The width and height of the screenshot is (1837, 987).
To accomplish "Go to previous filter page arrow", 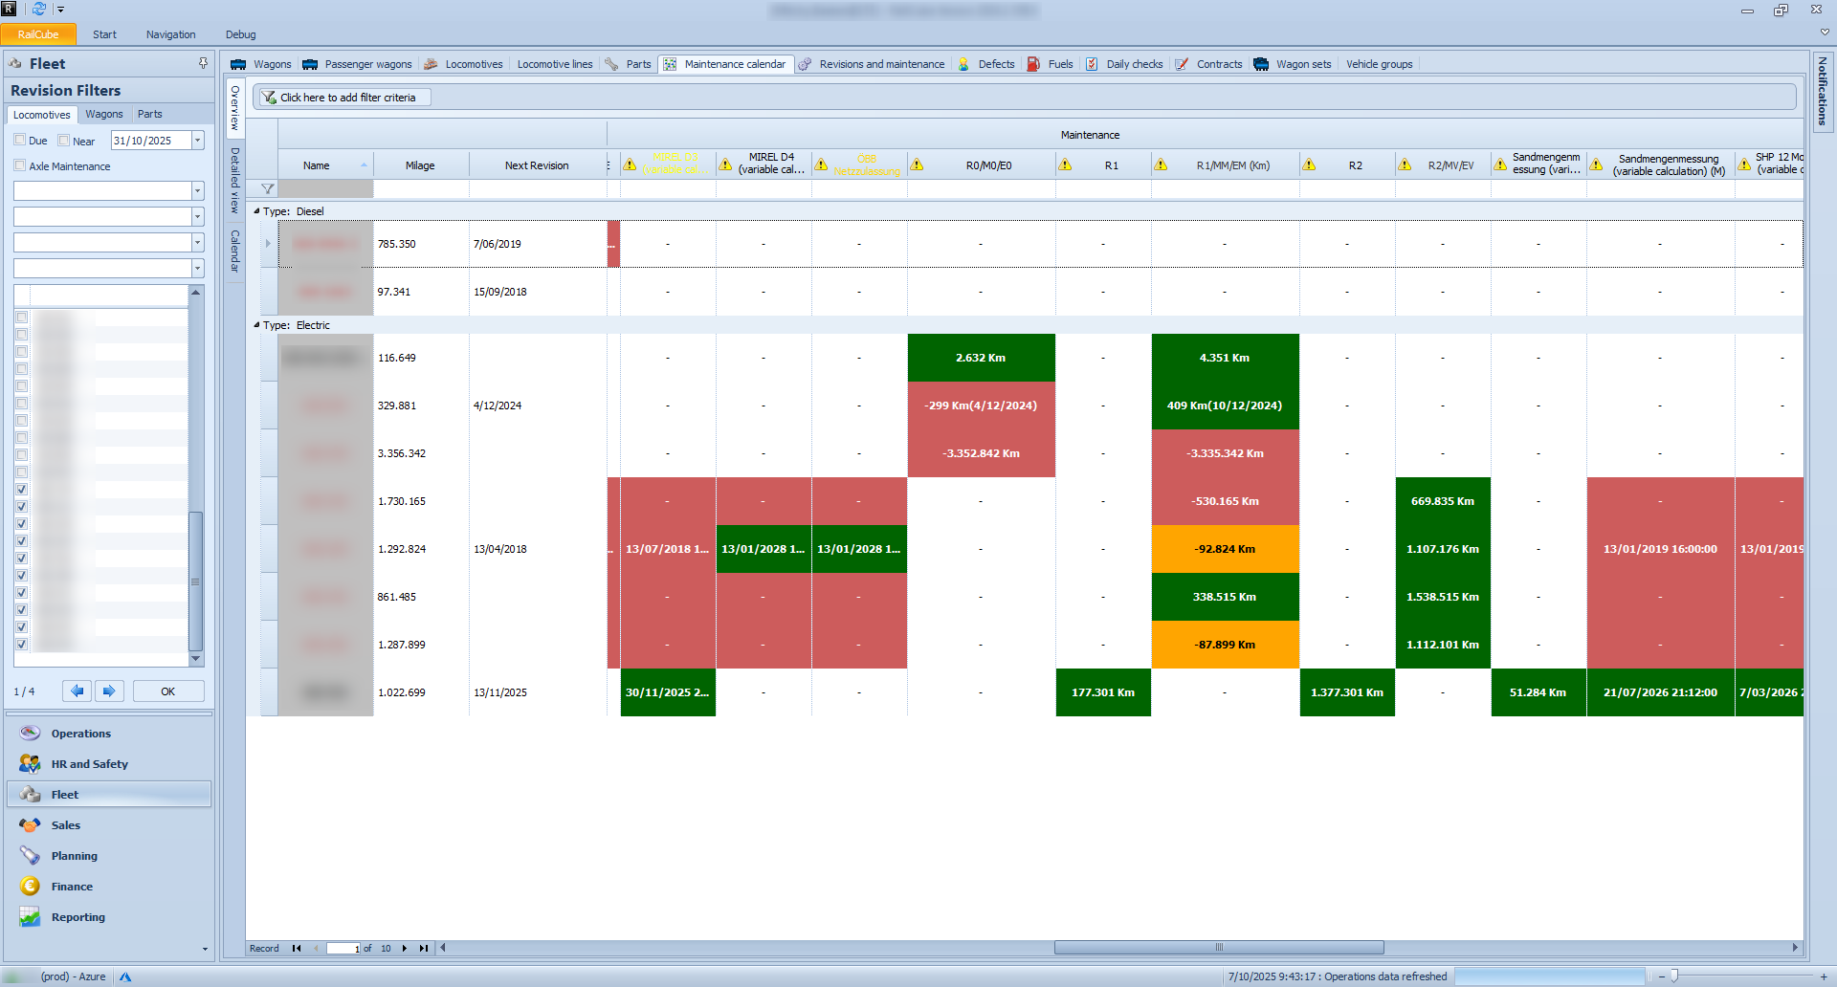I will 77,691.
